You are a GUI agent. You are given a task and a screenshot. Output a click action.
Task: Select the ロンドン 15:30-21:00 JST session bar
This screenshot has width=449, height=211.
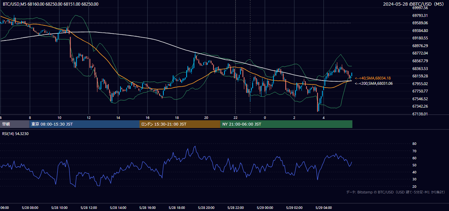click(x=180, y=124)
